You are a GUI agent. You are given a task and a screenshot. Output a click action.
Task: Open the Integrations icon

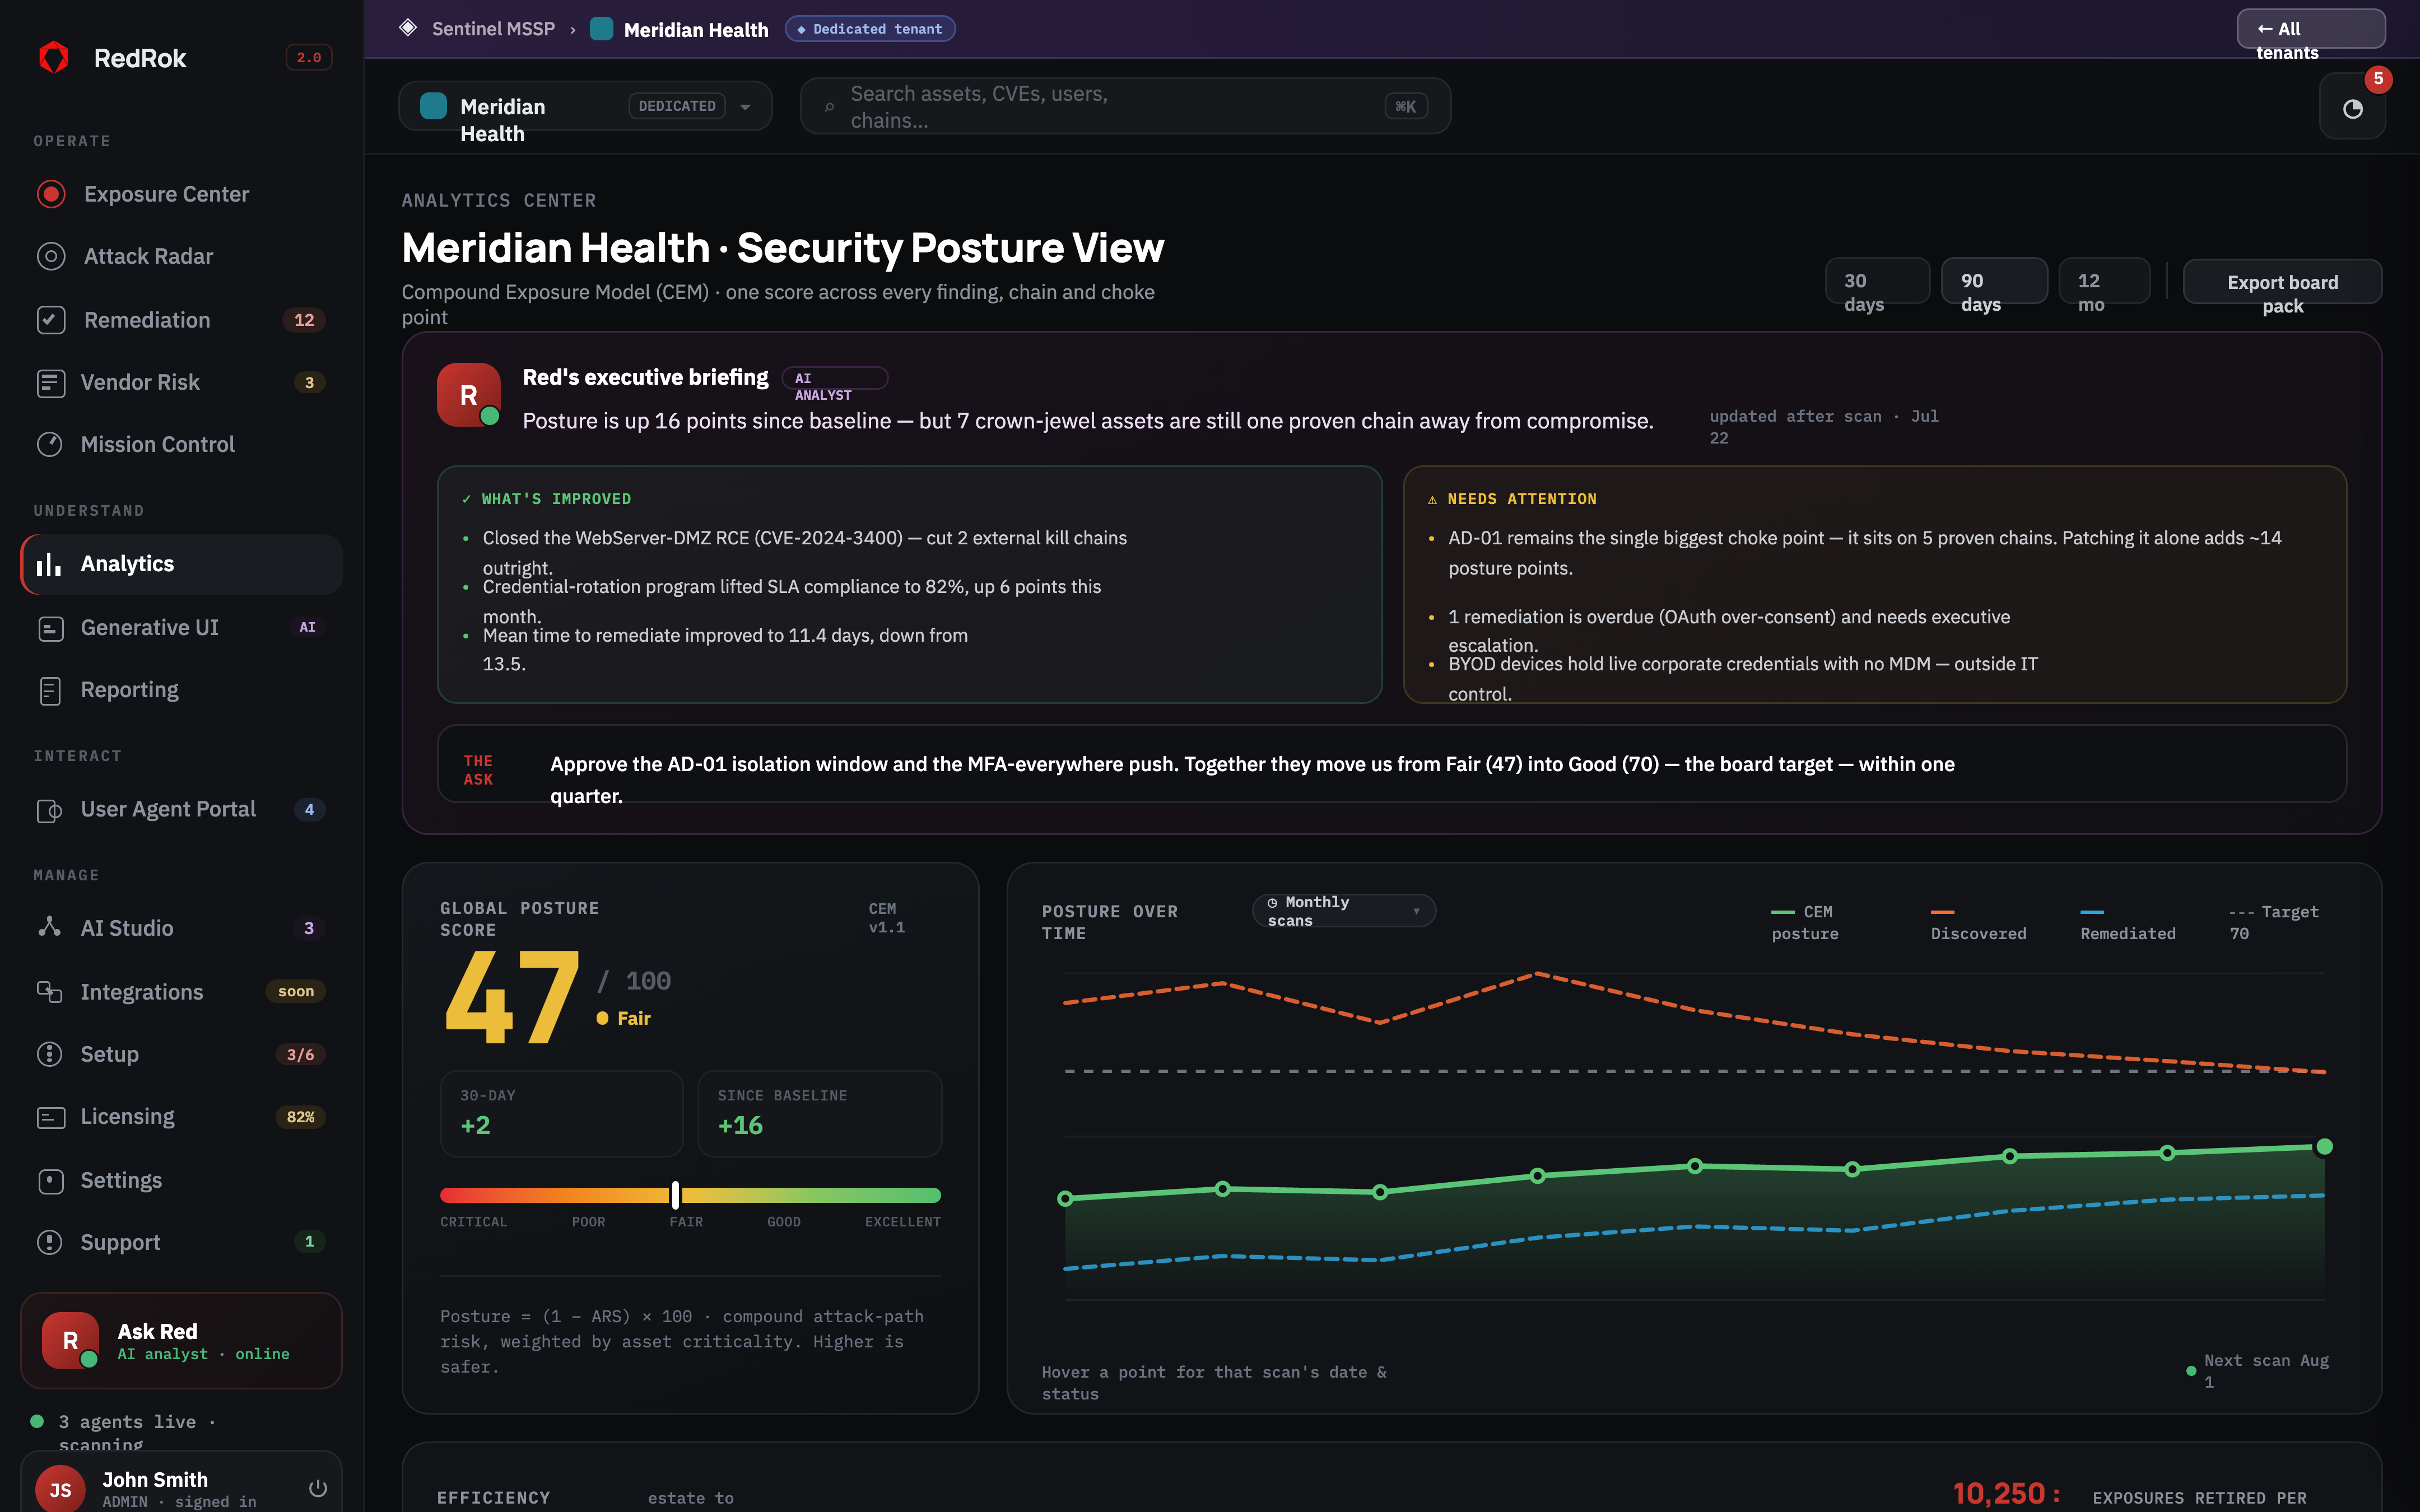(50, 992)
